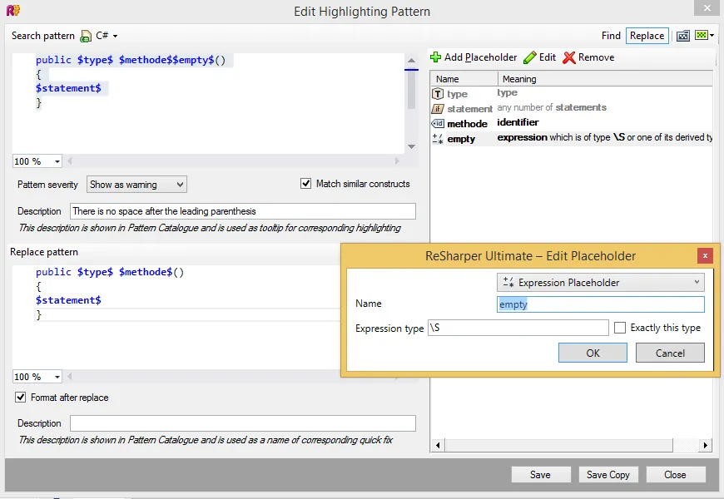Click the Save button
The image size is (724, 499).
pyautogui.click(x=541, y=475)
